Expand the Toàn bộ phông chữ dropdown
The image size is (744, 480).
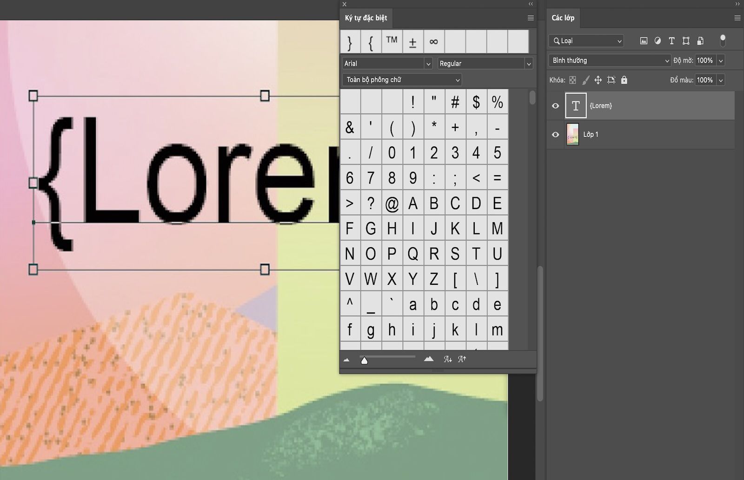[401, 79]
